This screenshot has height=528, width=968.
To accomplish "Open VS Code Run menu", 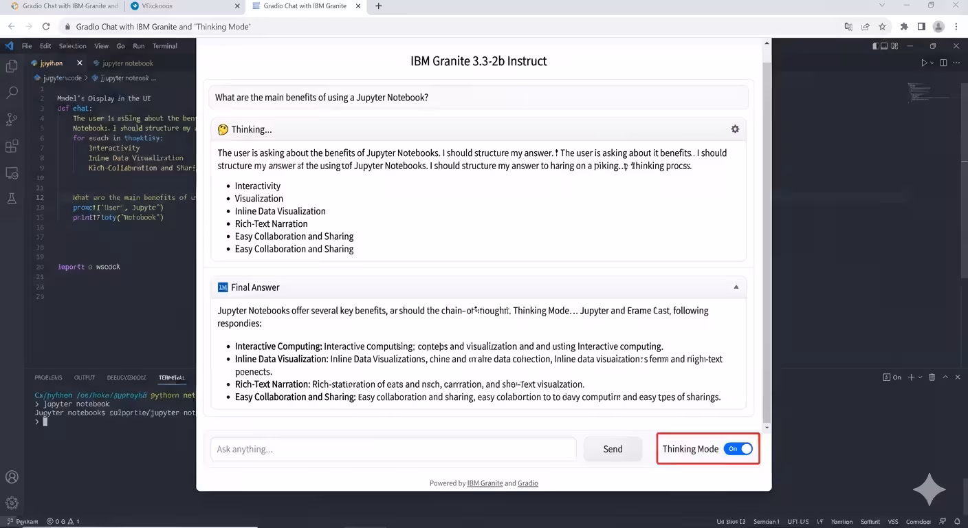I will pyautogui.click(x=138, y=46).
